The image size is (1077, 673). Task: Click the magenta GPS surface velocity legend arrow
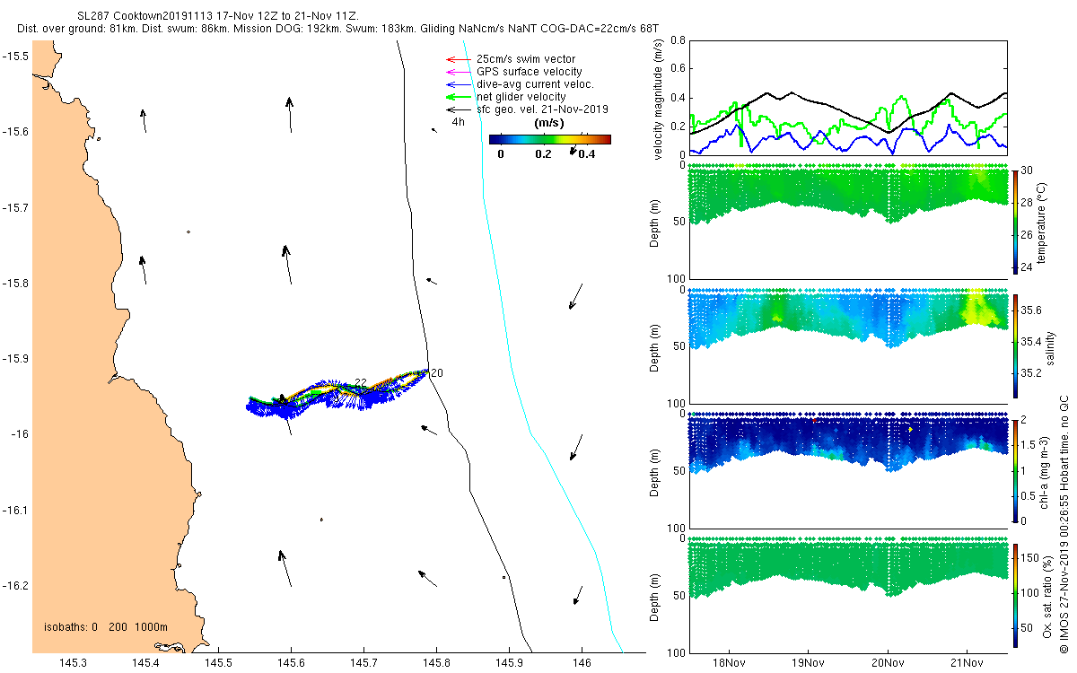[455, 72]
